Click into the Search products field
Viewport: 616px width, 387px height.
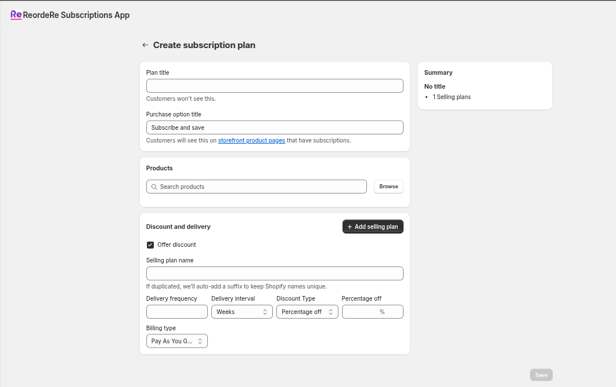[261, 187]
